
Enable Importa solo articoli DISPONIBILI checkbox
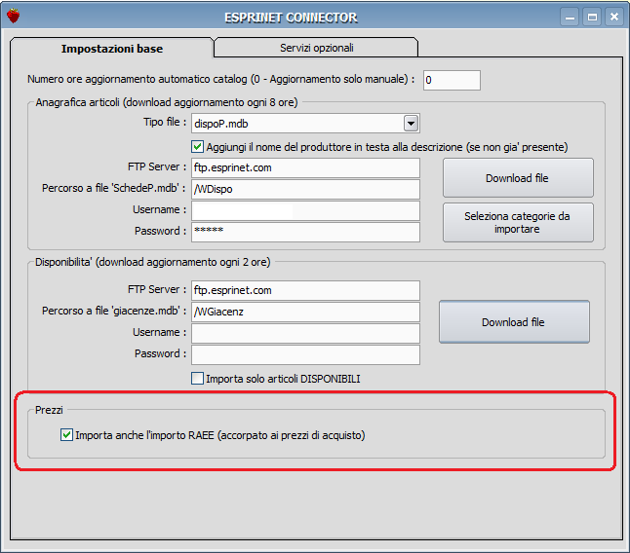pyautogui.click(x=197, y=378)
